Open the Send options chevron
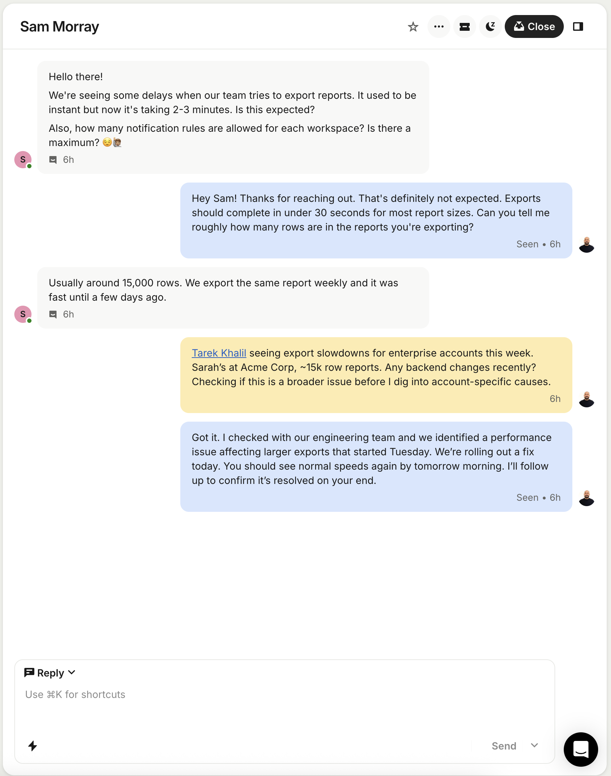This screenshot has height=776, width=611. click(534, 746)
